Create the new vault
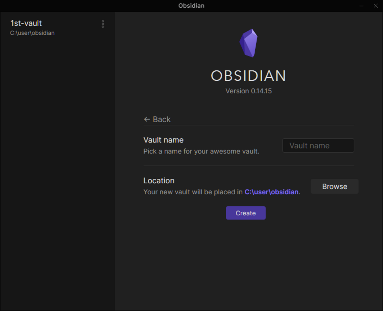 pos(245,213)
